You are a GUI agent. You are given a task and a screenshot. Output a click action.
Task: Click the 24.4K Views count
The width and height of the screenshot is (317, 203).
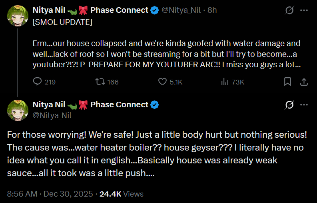121,194
